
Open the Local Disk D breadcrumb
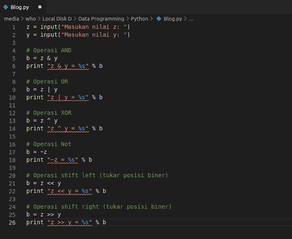click(x=57, y=19)
